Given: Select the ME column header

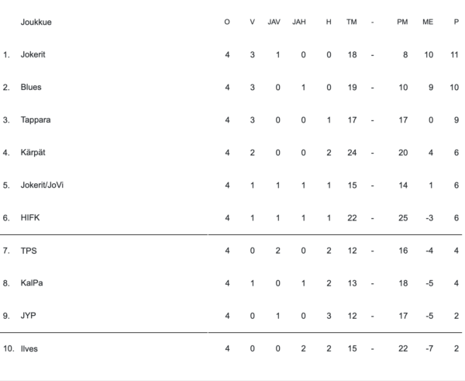Looking at the screenshot, I should pyautogui.click(x=428, y=22).
